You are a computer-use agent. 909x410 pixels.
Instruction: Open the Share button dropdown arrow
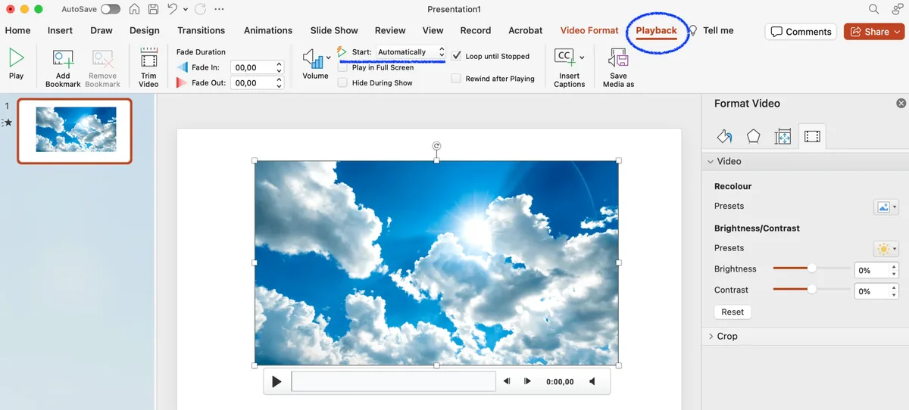898,32
